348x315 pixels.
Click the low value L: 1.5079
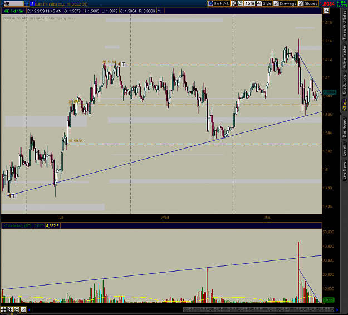click(110, 11)
